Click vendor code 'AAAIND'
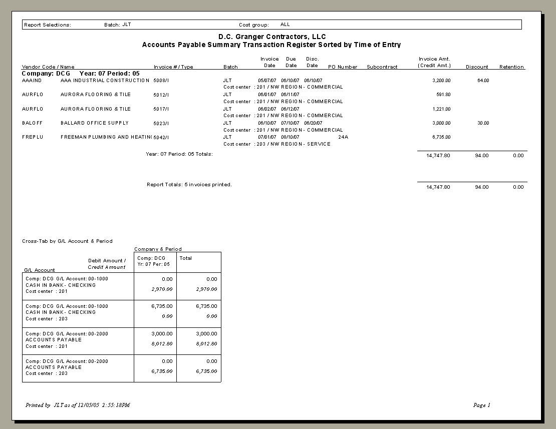The width and height of the screenshot is (556, 429). (x=32, y=81)
